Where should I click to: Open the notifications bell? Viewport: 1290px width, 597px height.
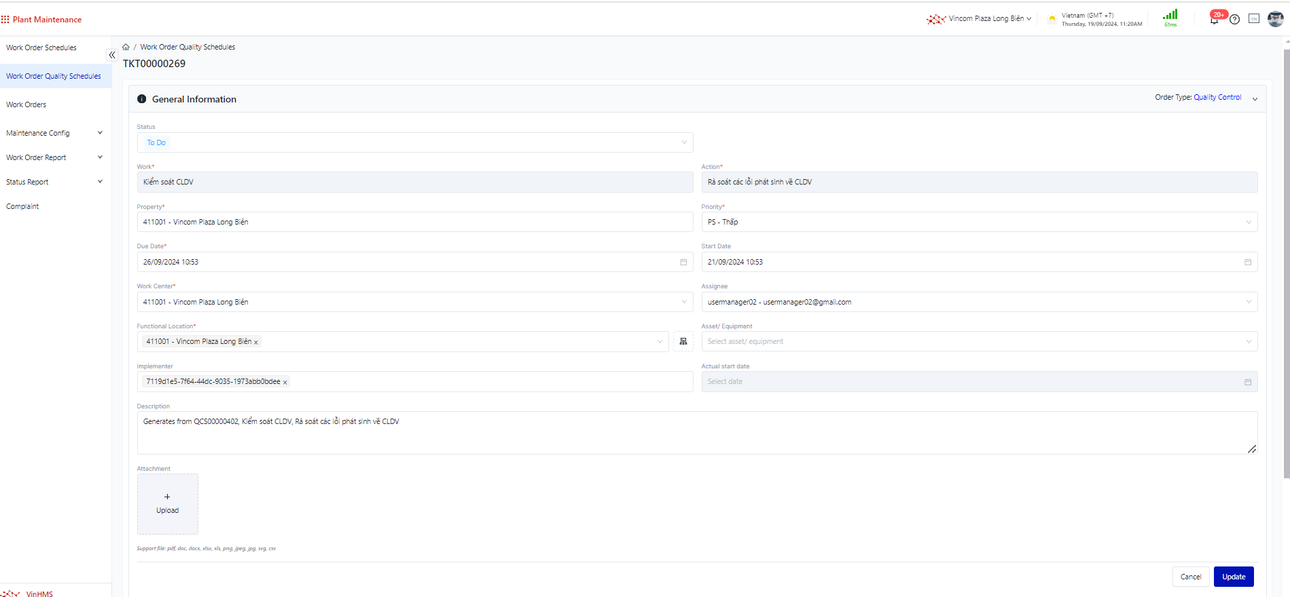coord(1214,20)
